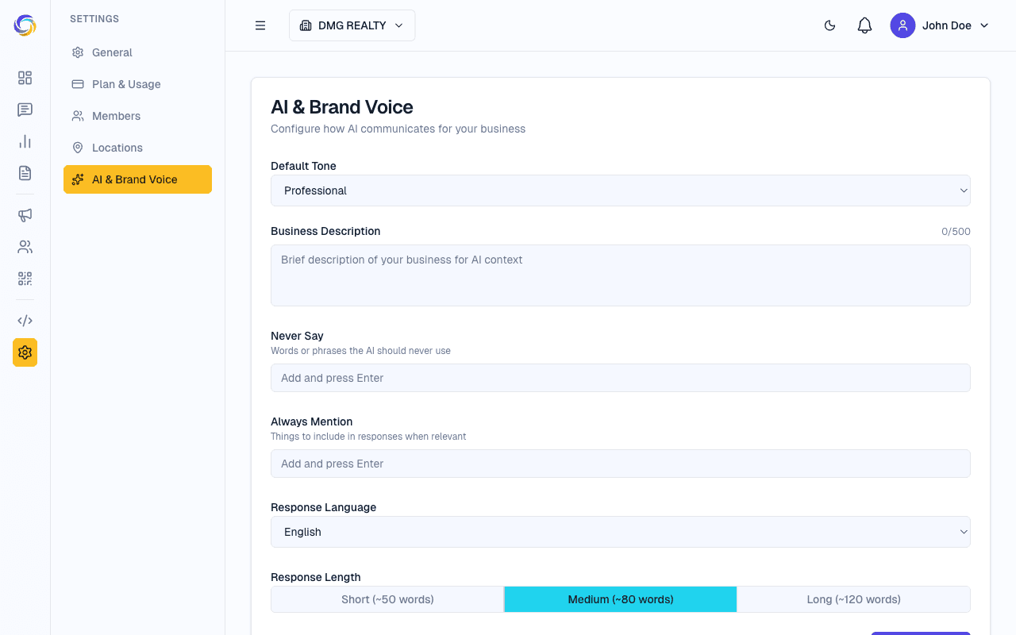Open the dashboard grid icon

[25, 78]
